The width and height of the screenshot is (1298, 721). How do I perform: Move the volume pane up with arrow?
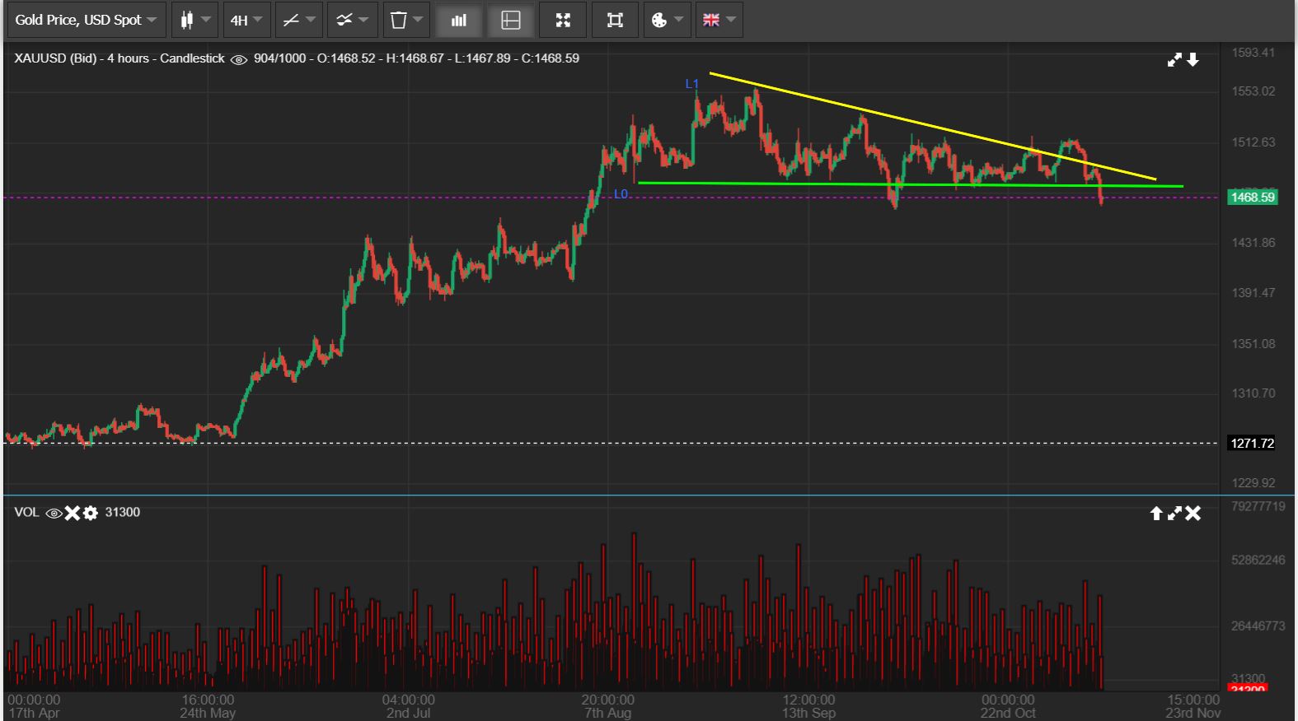pos(1156,514)
